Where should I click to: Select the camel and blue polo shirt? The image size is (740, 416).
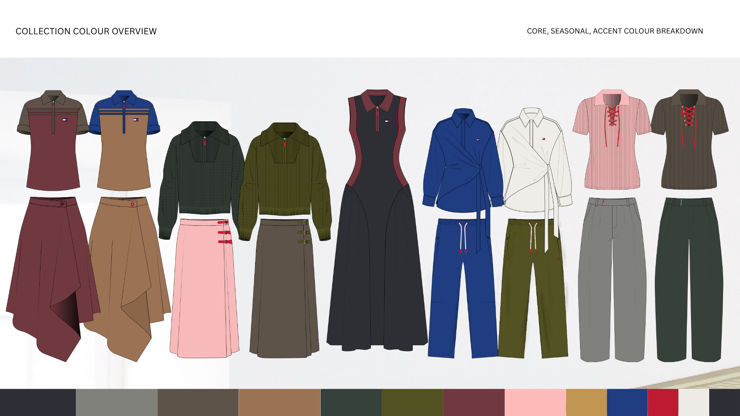(x=124, y=140)
